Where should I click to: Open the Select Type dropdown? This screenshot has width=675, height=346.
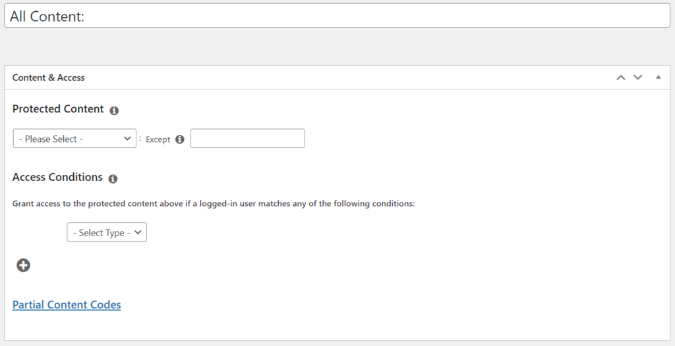tap(107, 232)
